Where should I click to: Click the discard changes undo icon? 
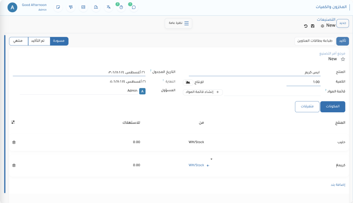[306, 26]
